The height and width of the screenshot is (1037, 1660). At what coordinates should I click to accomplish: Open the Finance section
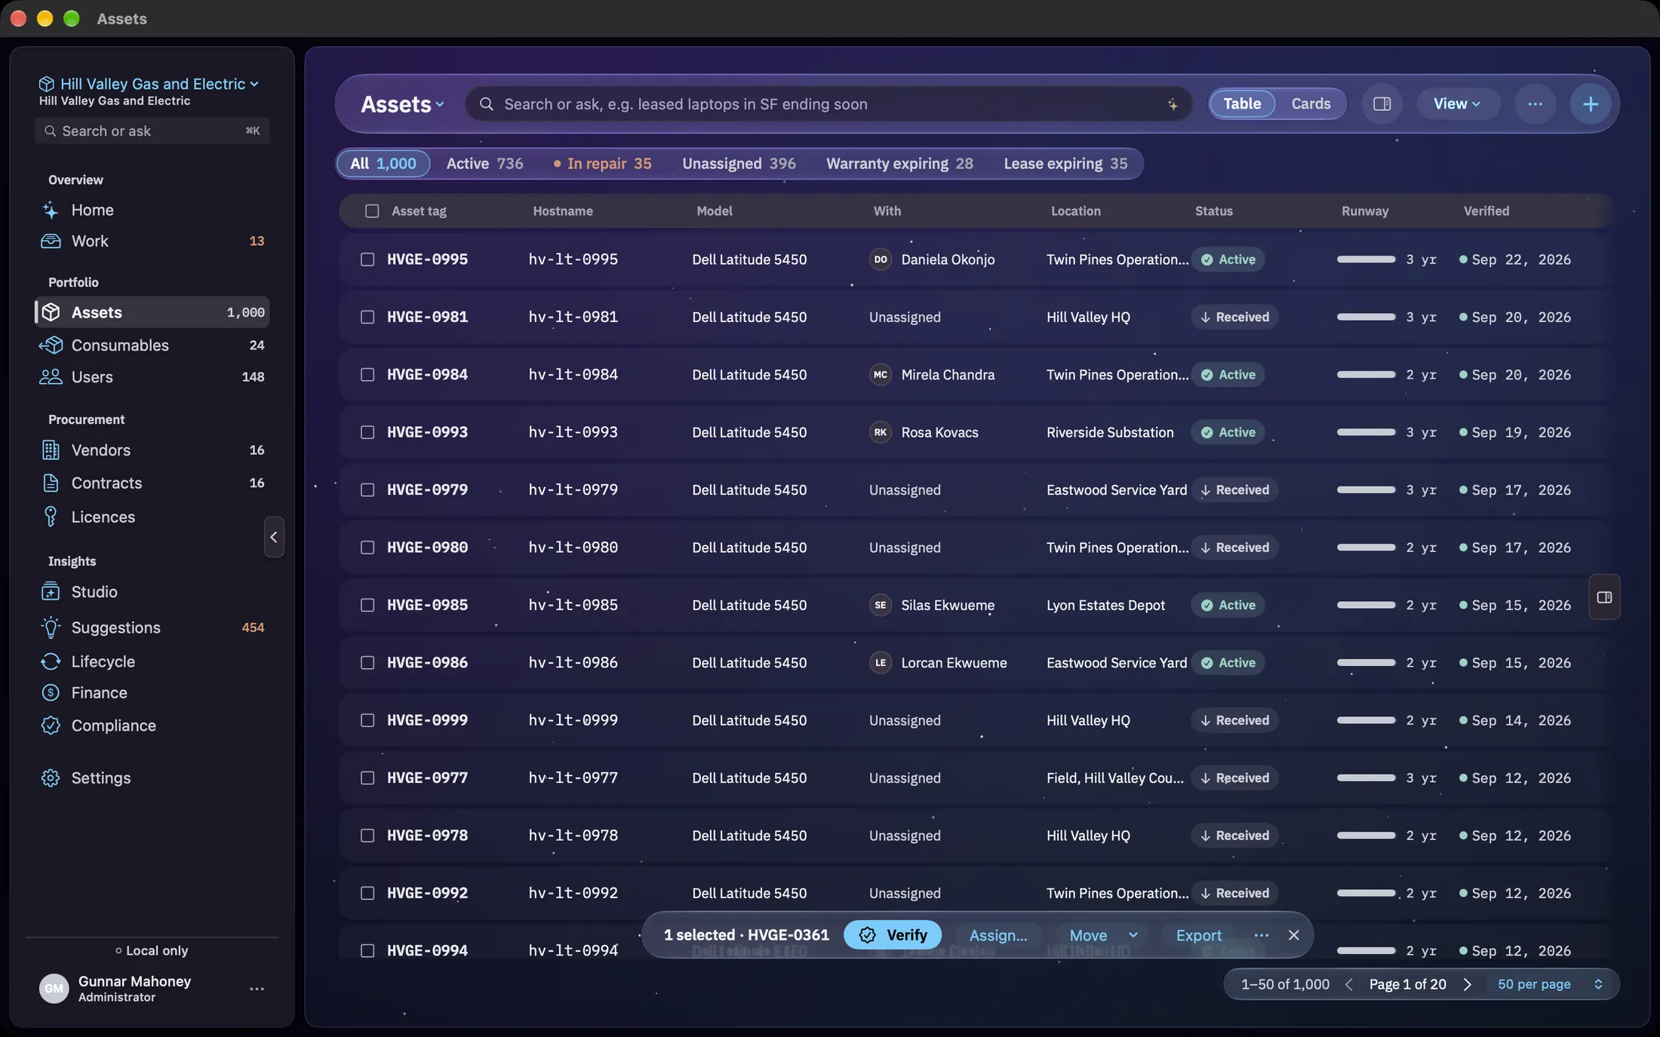pos(152,693)
